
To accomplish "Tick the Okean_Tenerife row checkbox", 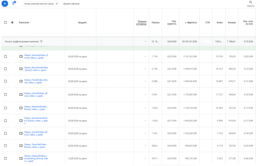I will coord(5,146).
